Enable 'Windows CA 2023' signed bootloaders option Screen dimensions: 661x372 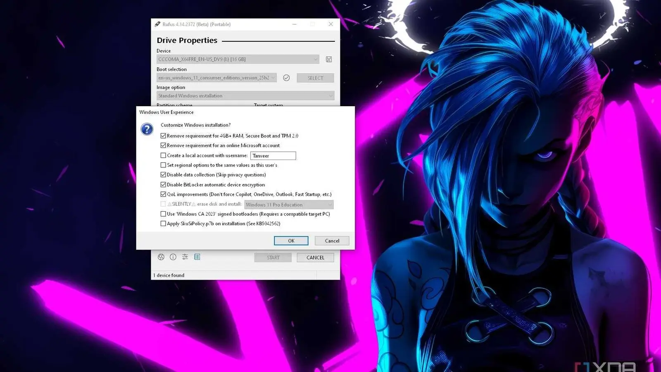[x=163, y=214]
